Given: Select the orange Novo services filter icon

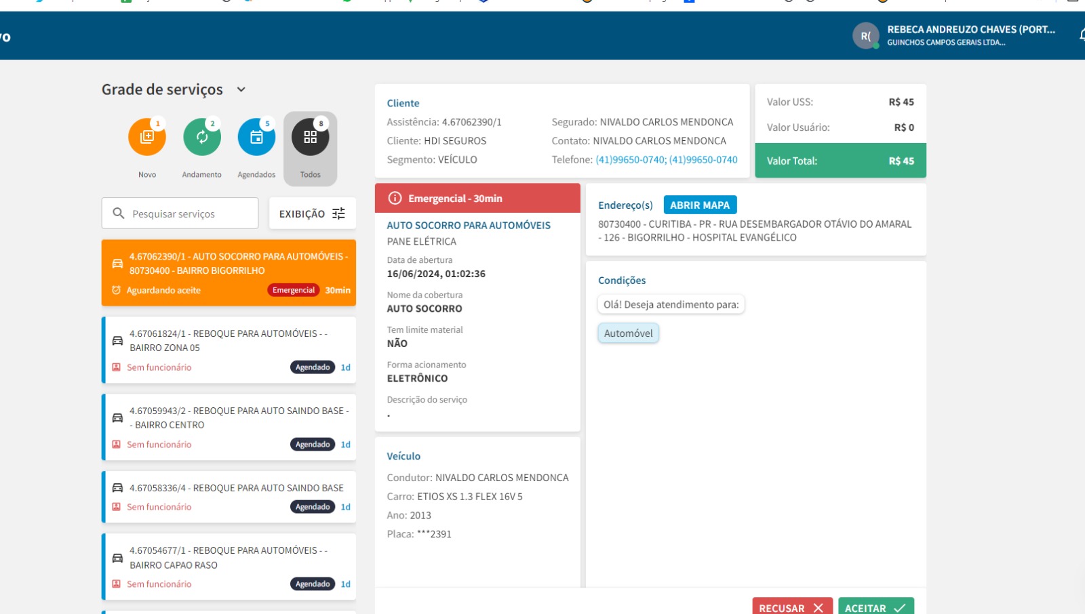Looking at the screenshot, I should [x=146, y=137].
